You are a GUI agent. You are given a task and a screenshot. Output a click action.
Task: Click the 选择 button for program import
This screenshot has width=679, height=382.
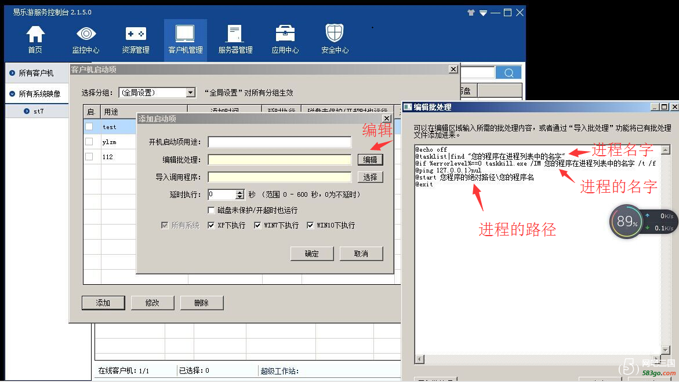click(371, 177)
